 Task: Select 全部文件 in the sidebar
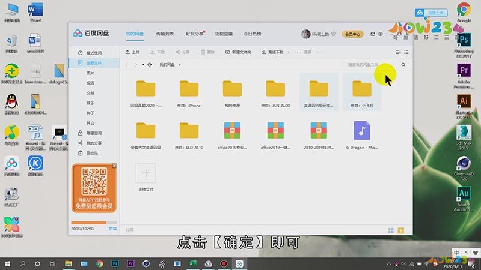coord(94,63)
